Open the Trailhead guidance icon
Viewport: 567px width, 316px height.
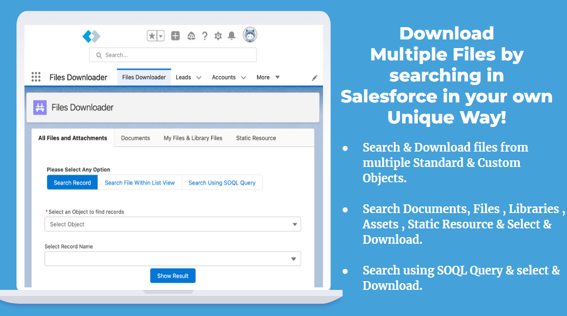point(191,36)
